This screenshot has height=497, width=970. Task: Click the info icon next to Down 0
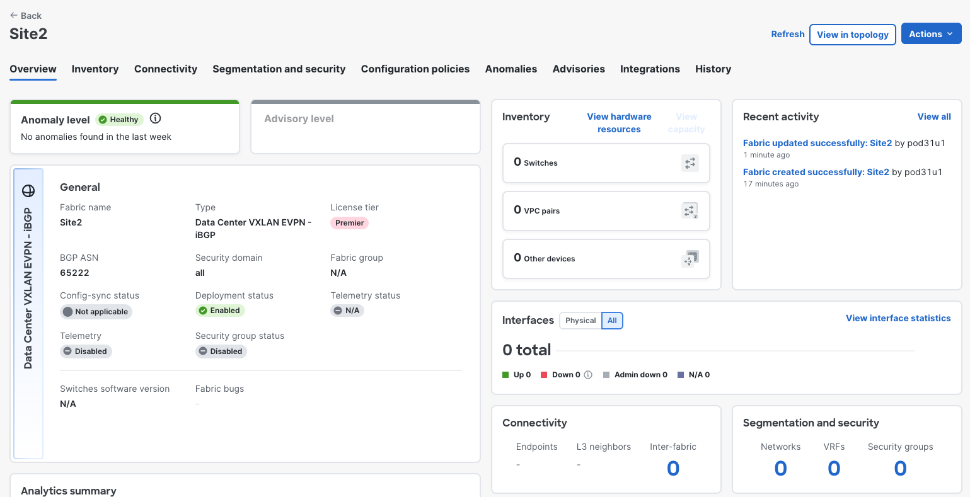(588, 375)
